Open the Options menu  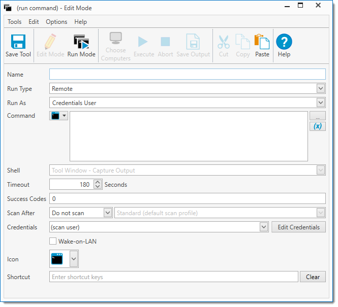click(56, 22)
